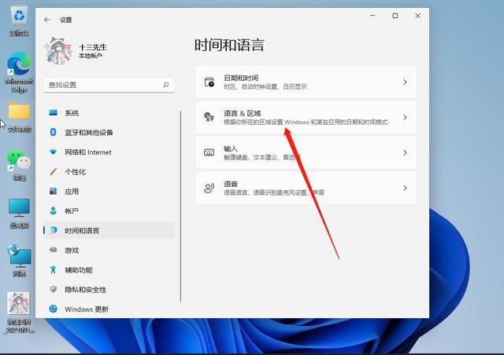The height and width of the screenshot is (355, 504).
Task: Click the language and region icon
Action: [x=209, y=117]
